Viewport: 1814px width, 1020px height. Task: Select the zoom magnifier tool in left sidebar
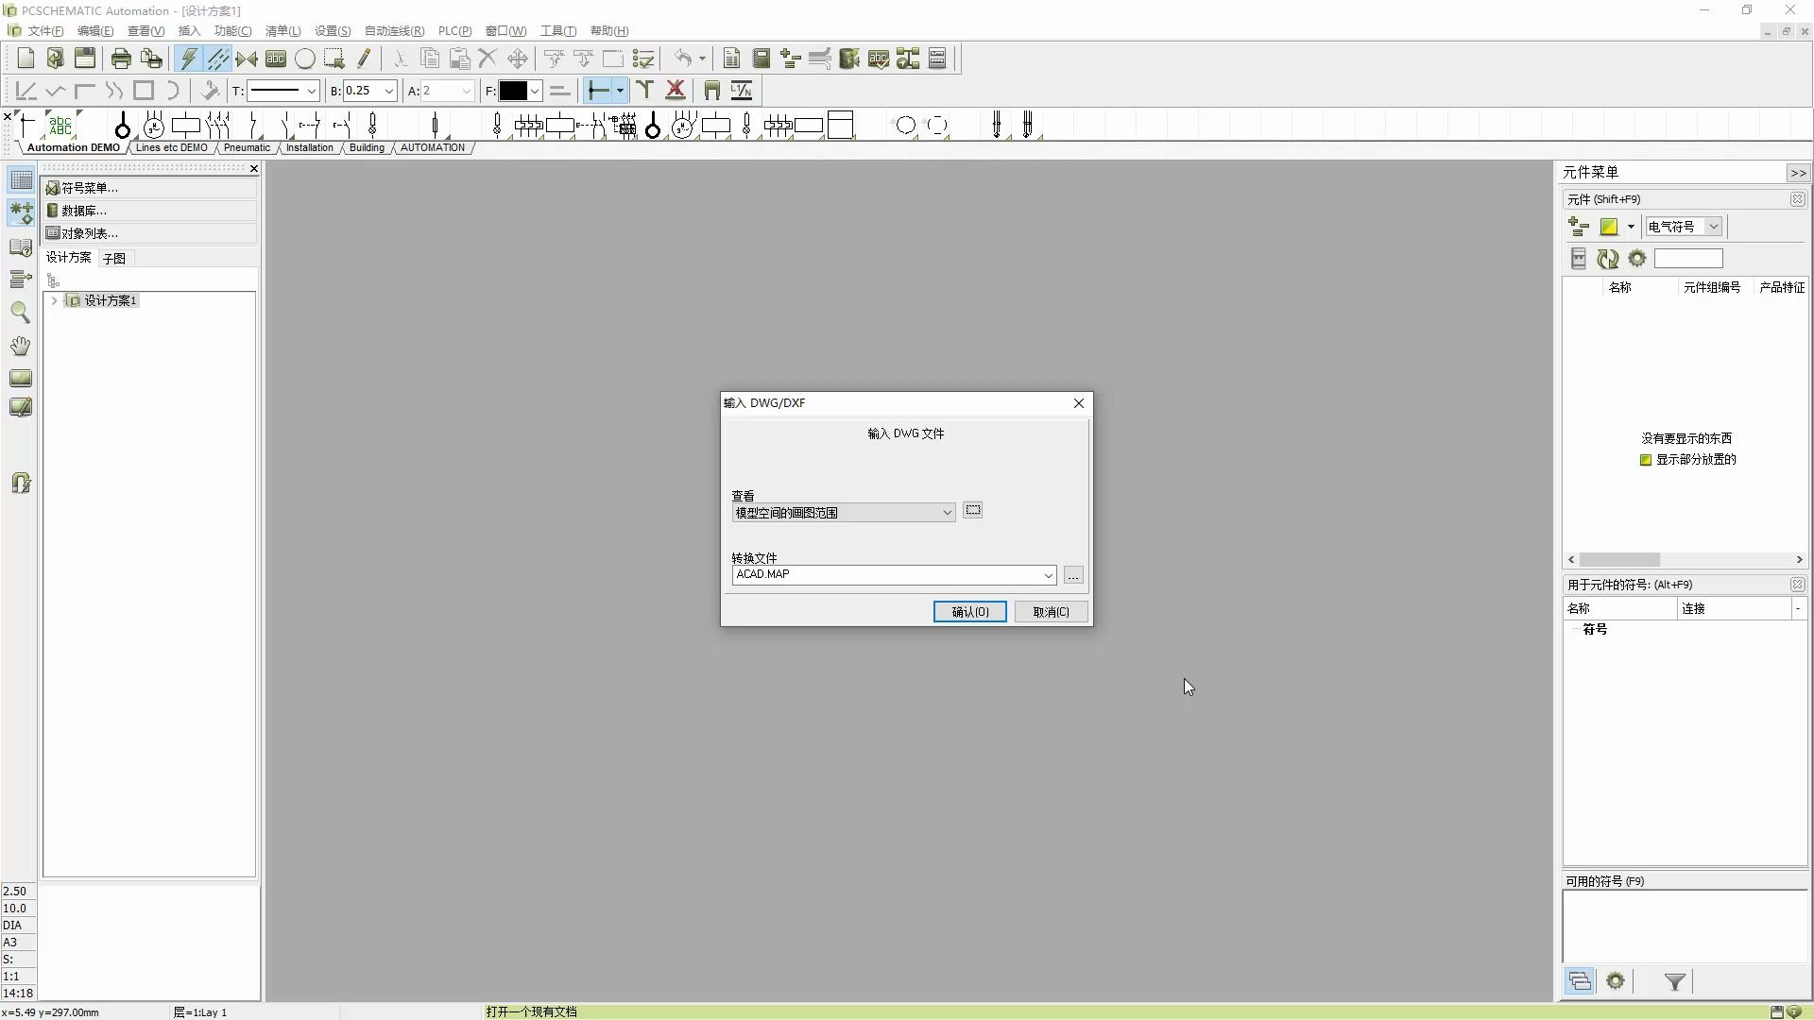(x=20, y=313)
